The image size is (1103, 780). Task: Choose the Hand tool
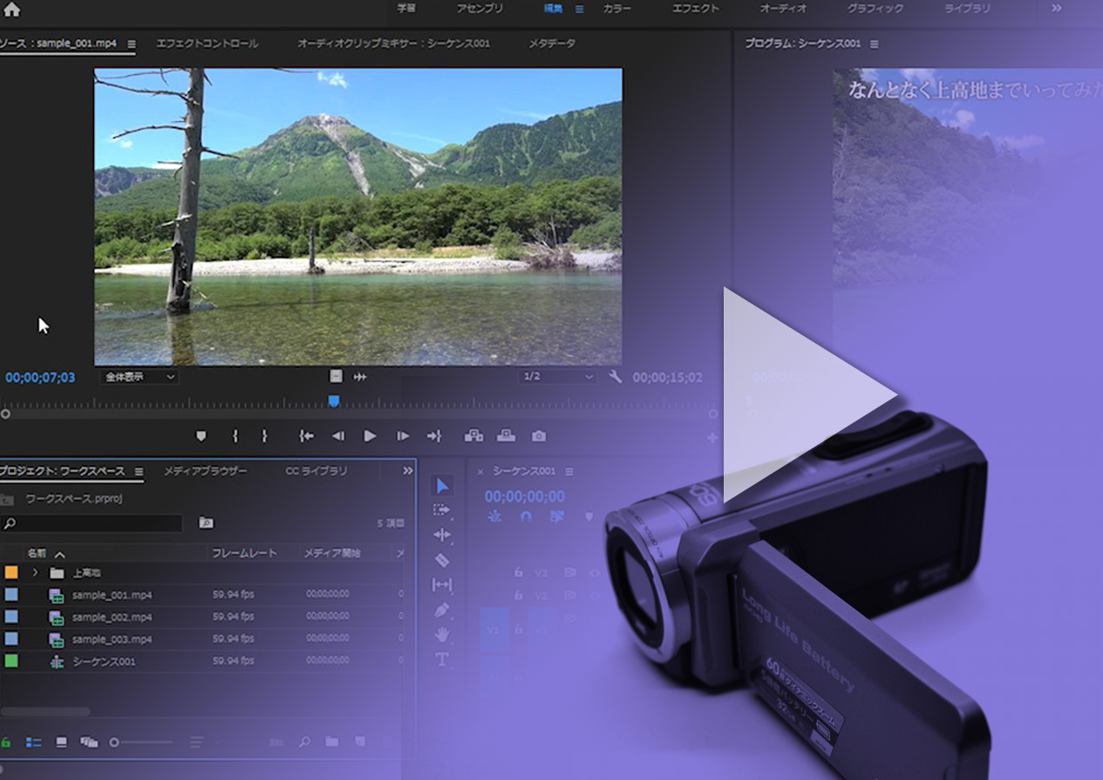442,634
